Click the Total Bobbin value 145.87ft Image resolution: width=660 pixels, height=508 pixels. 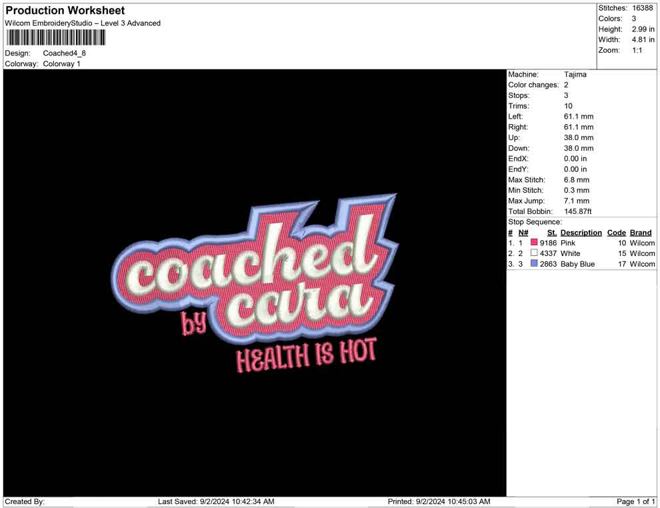(x=578, y=211)
